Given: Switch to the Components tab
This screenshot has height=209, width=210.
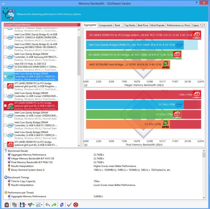Looking at the screenshot, I should point(105,25).
